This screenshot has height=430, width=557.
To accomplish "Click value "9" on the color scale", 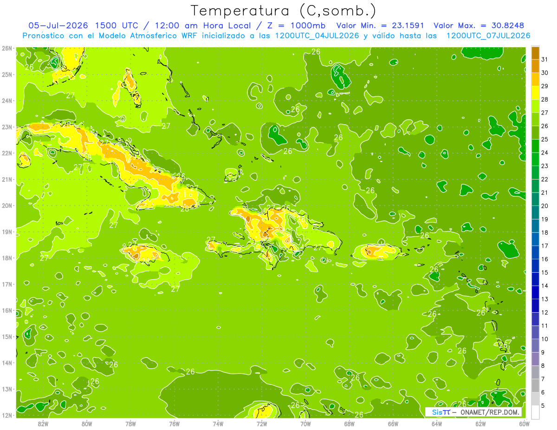I will (x=543, y=353).
